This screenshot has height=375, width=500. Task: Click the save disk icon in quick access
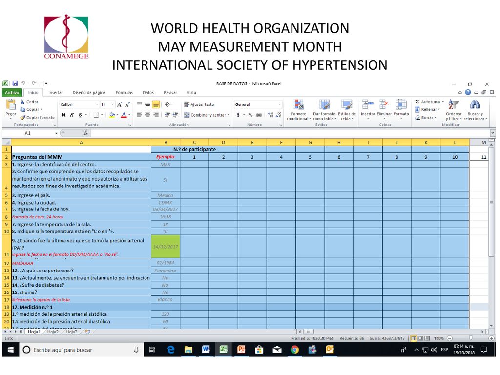pos(15,83)
